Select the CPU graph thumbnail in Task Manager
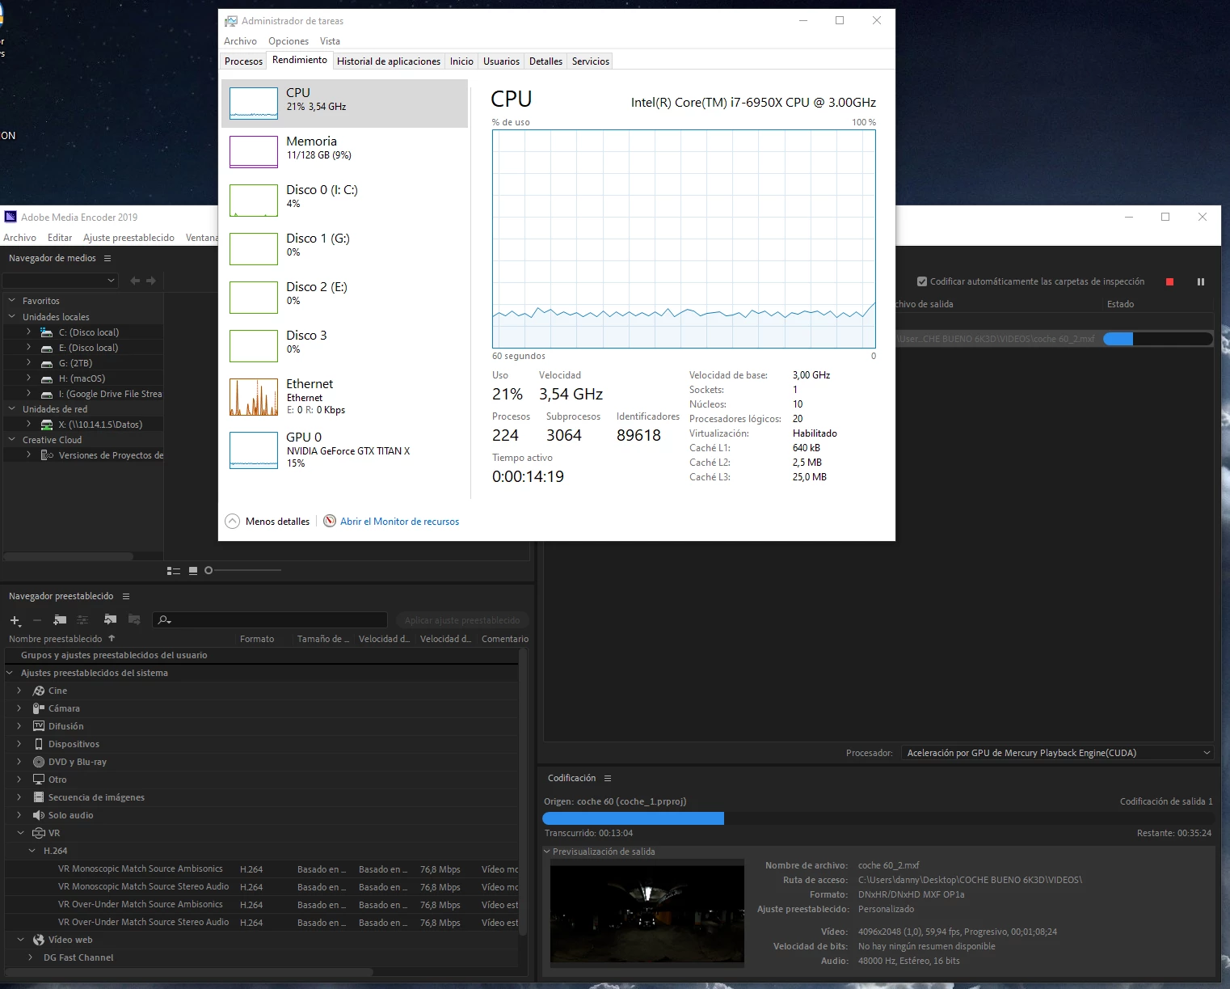Image resolution: width=1230 pixels, height=989 pixels. [x=254, y=103]
